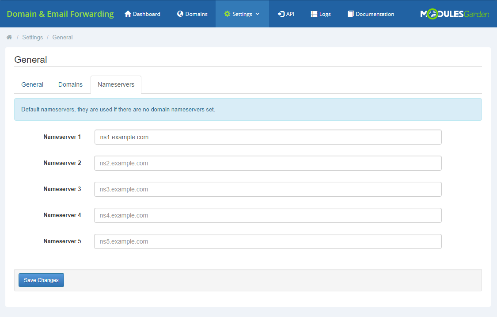This screenshot has height=317, width=497.
Task: Click the Nameserver 4 label
Action: (62, 215)
